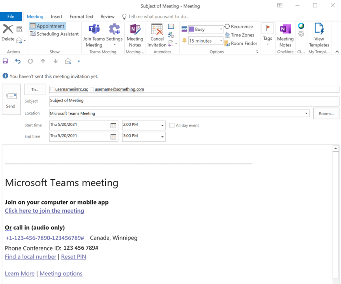
Task: Click the Undo arrow icon
Action: point(18,61)
